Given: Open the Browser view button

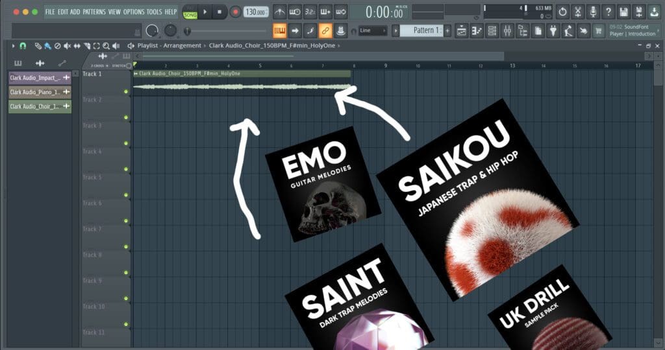Looking at the screenshot, I should [x=523, y=30].
